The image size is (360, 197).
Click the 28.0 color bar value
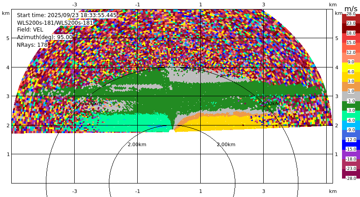tap(351, 14)
